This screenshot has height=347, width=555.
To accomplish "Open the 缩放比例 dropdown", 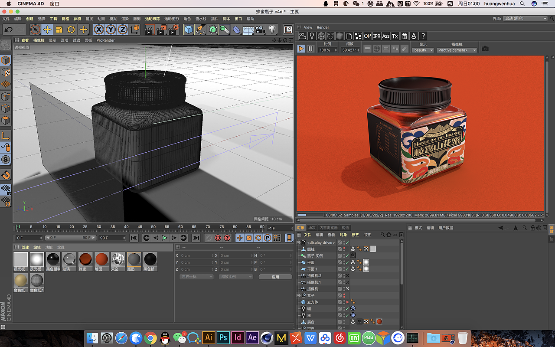I will tap(236, 277).
